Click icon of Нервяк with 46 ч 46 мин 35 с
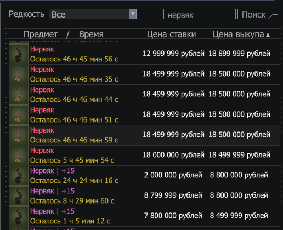Image resolution: width=283 pixels, height=230 pixels. pyautogui.click(x=19, y=74)
